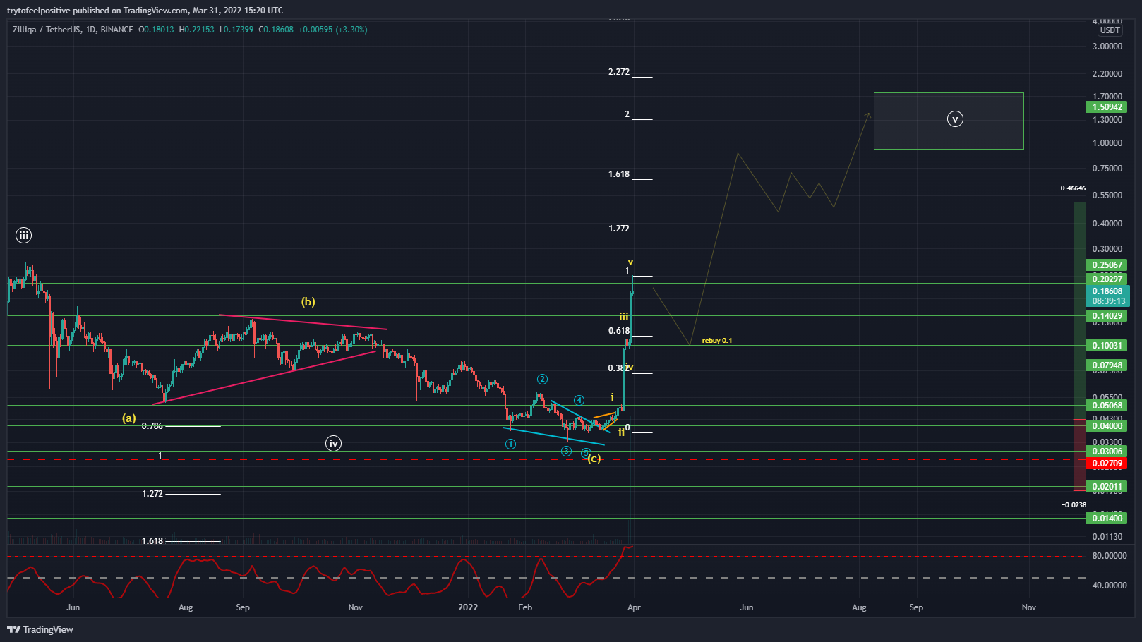Select the 0.04000 price level label
Screen dimensions: 1142x642
click(x=1106, y=426)
